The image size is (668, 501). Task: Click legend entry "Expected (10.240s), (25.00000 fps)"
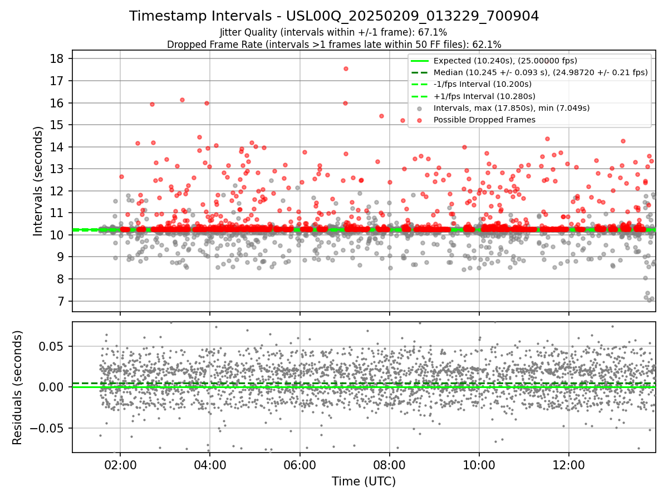click(x=505, y=61)
